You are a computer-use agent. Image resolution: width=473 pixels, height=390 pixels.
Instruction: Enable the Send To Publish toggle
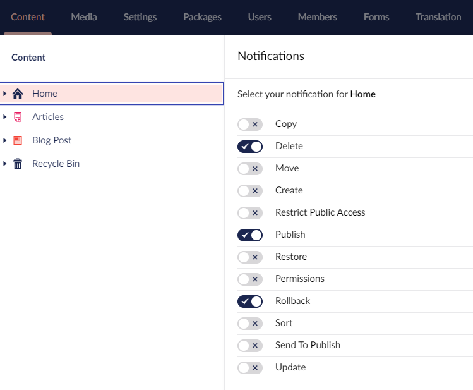tap(249, 346)
